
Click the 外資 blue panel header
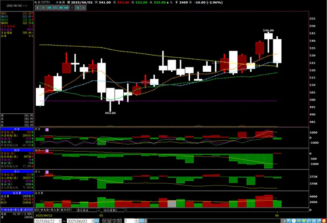point(17,129)
